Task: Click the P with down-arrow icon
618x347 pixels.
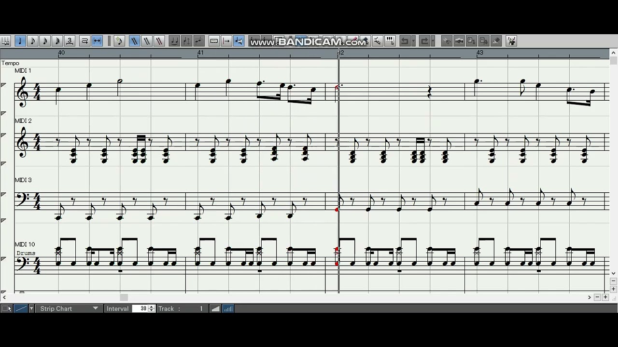Action: pyautogui.click(x=471, y=41)
